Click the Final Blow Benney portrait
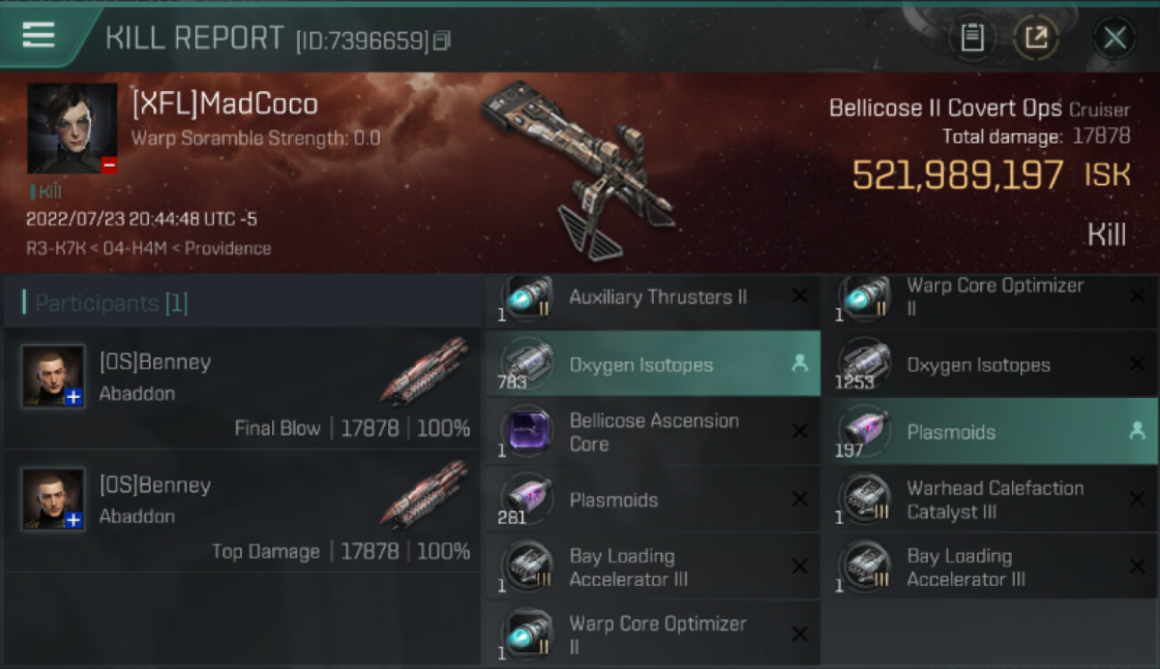This screenshot has width=1160, height=669. pos(54,376)
